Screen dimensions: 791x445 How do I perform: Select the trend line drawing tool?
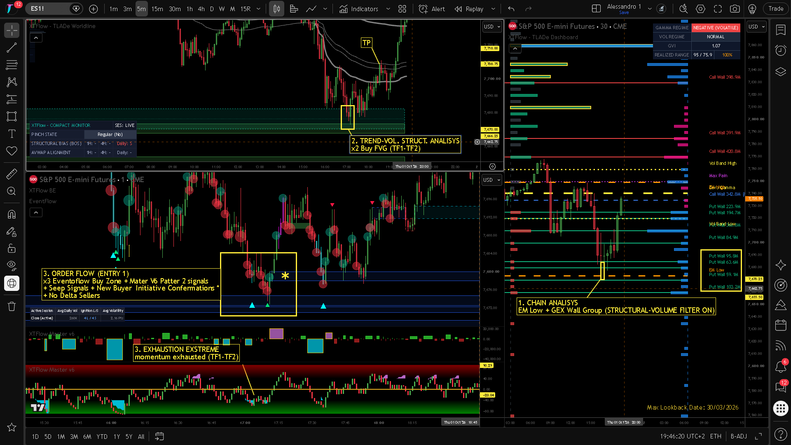click(12, 47)
